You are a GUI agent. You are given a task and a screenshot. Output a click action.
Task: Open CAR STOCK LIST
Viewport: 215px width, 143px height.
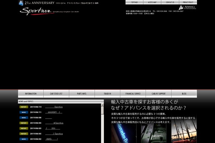[x=56, y=94]
